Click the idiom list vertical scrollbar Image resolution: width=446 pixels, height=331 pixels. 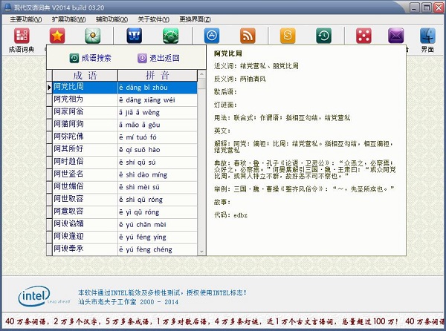click(201, 163)
